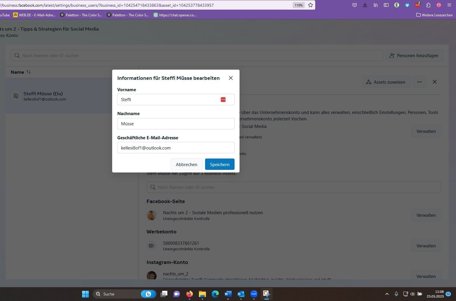Image resolution: width=456 pixels, height=301 pixels.
Task: Sort the list by Name
Action: click(21, 72)
